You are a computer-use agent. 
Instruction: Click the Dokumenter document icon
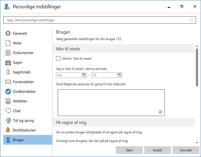(x=8, y=53)
